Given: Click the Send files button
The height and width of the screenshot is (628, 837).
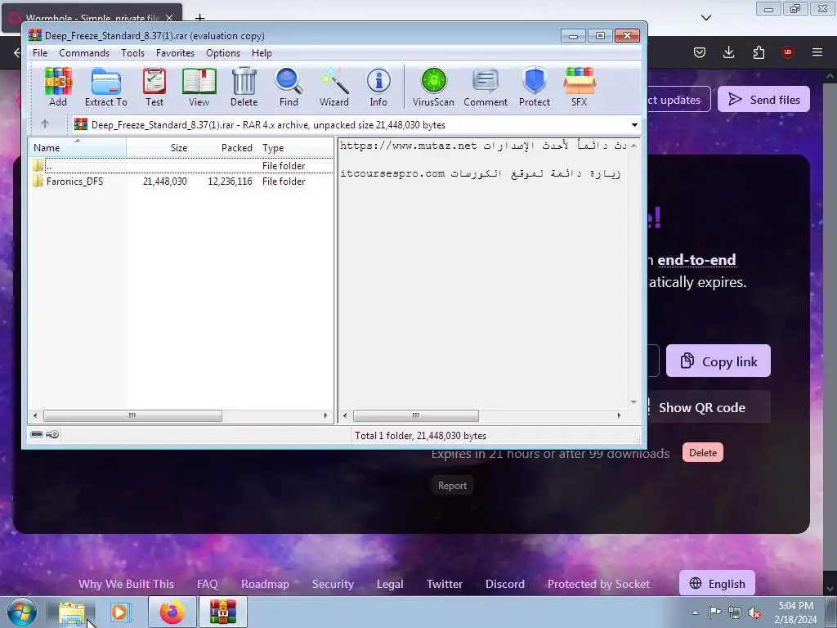Looking at the screenshot, I should tap(763, 99).
